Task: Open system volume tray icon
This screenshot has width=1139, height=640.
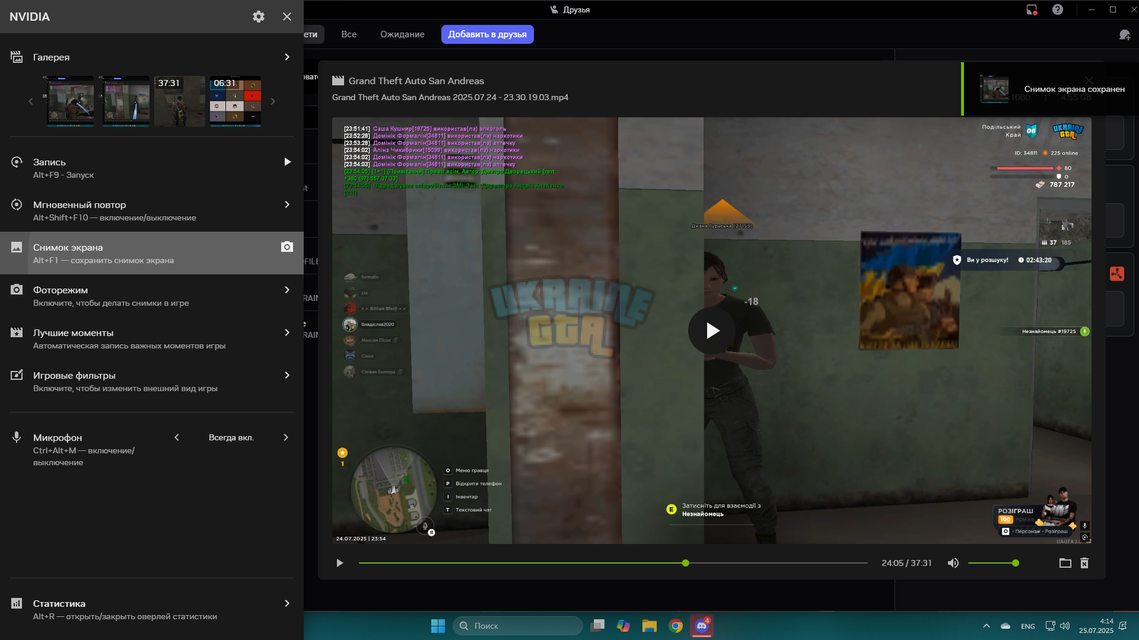Action: (1065, 626)
